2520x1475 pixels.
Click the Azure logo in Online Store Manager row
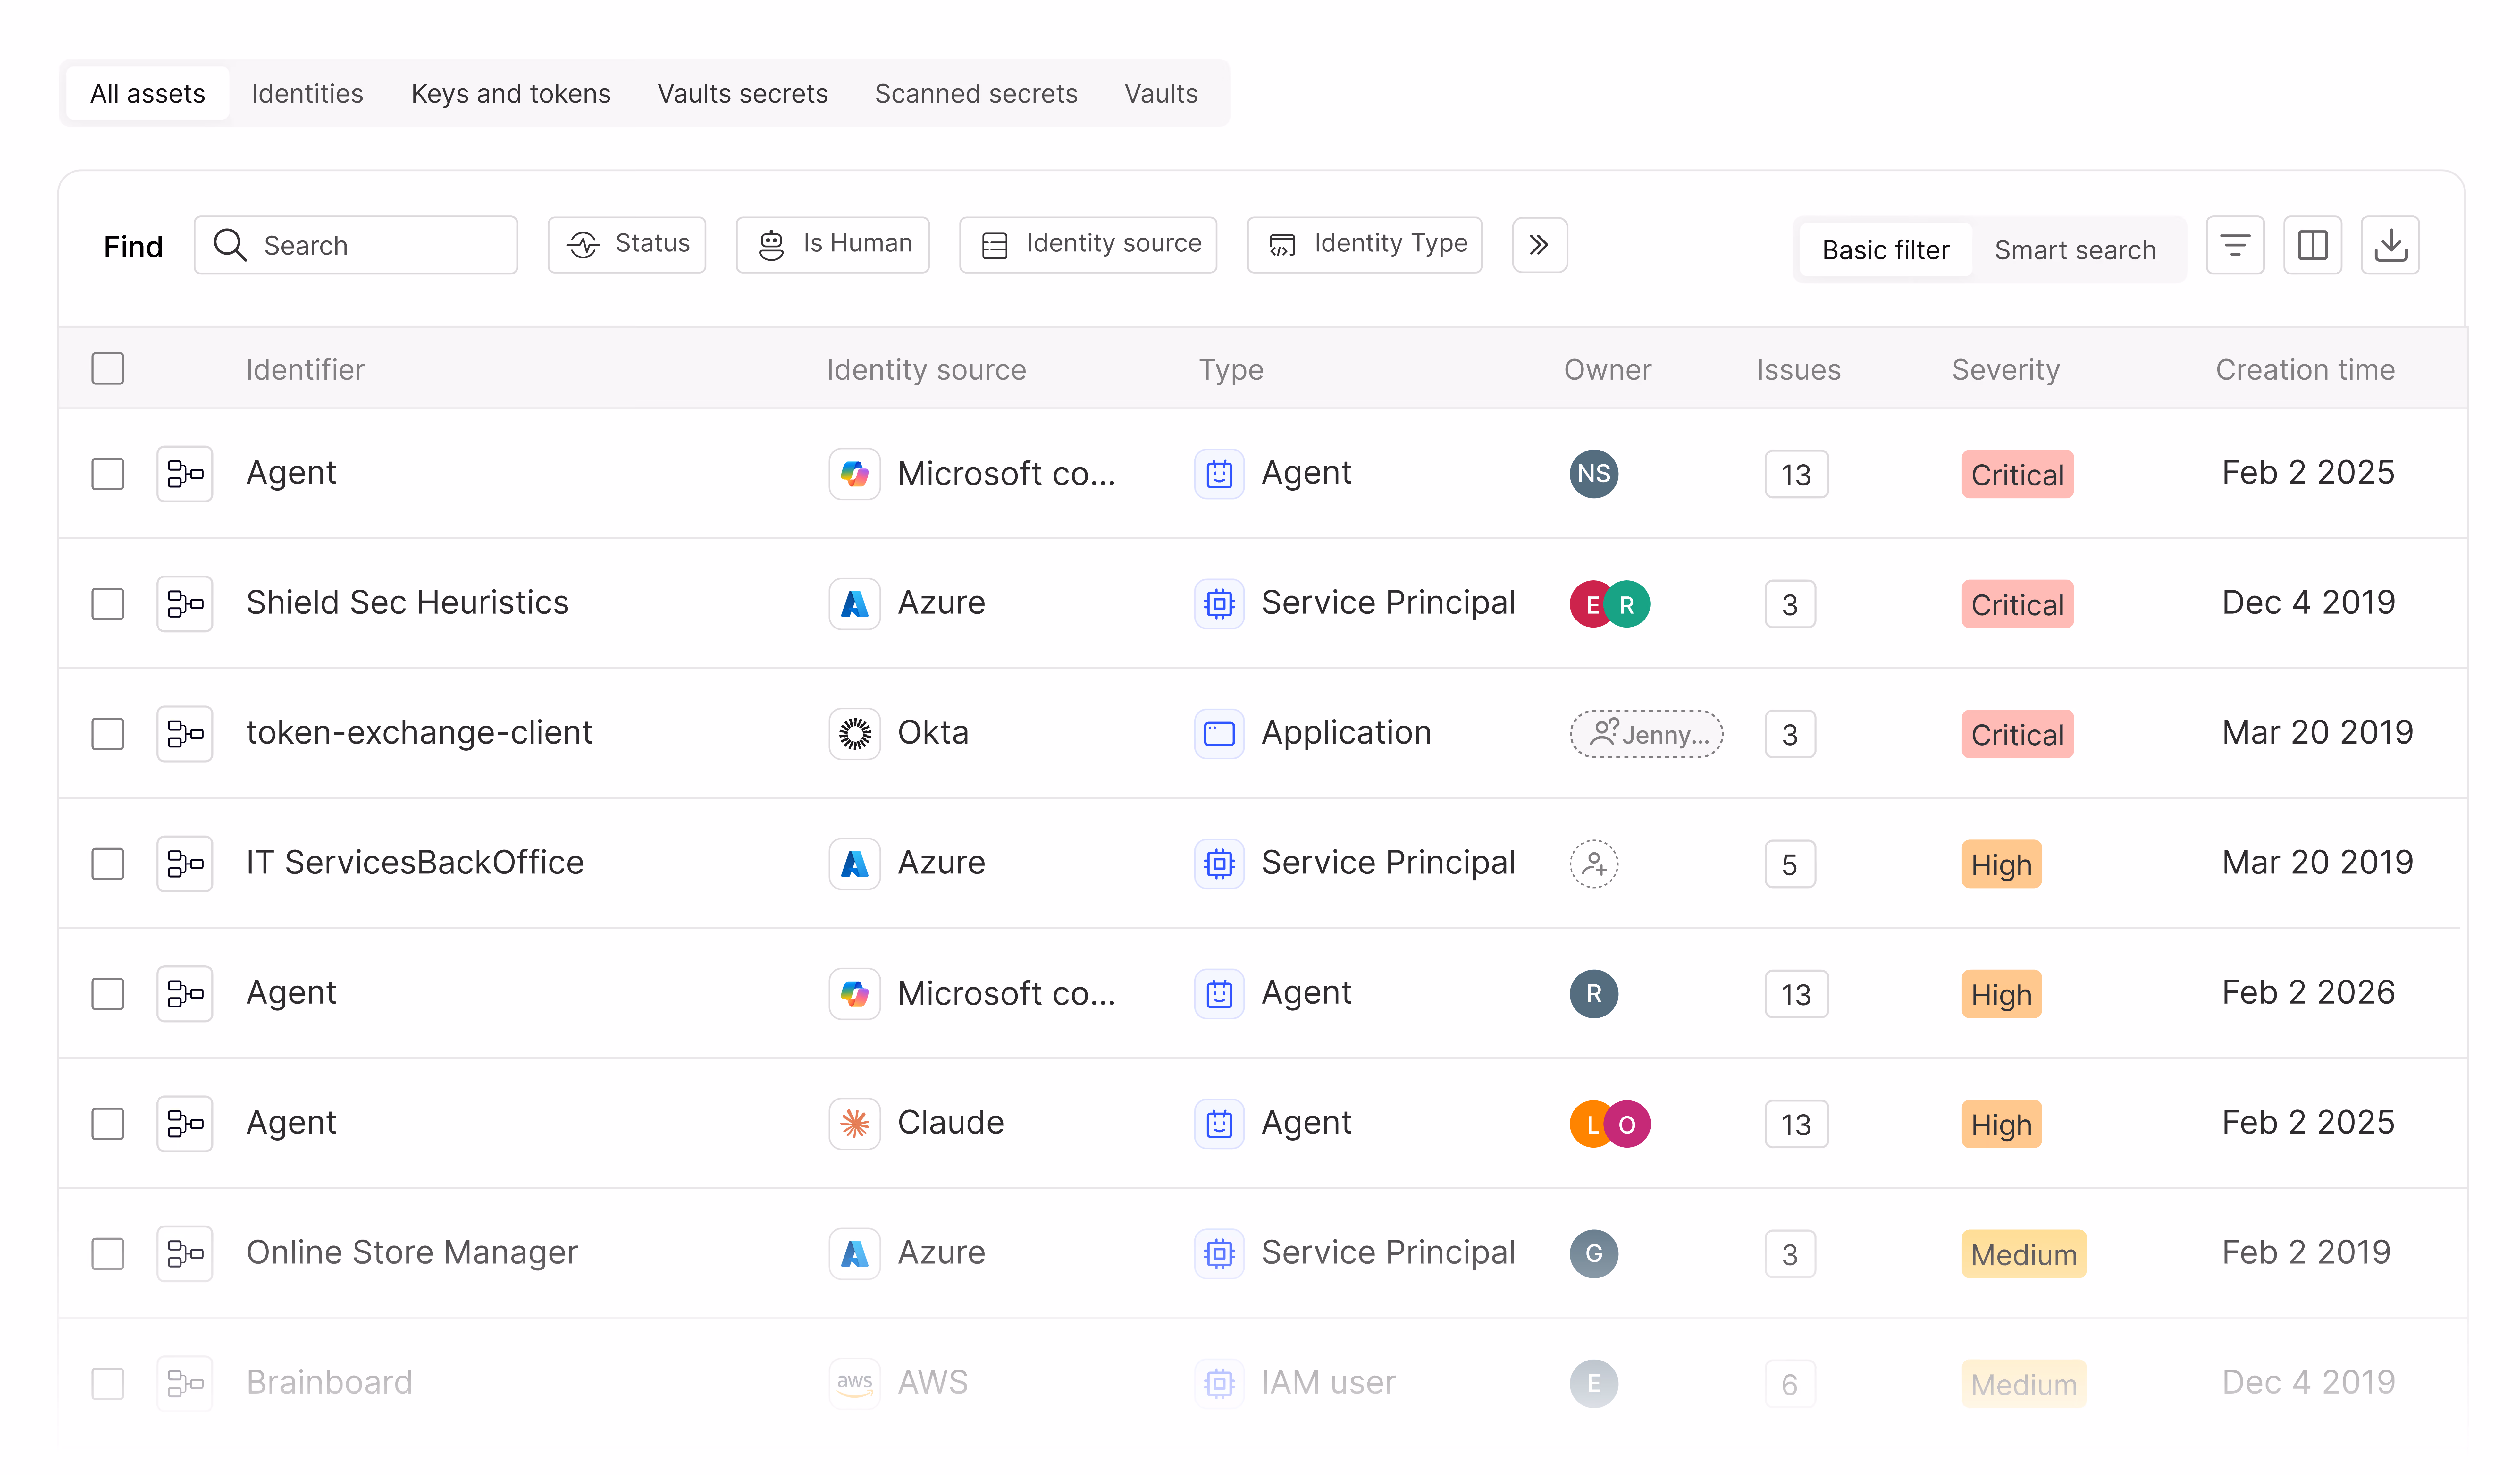click(x=855, y=1254)
